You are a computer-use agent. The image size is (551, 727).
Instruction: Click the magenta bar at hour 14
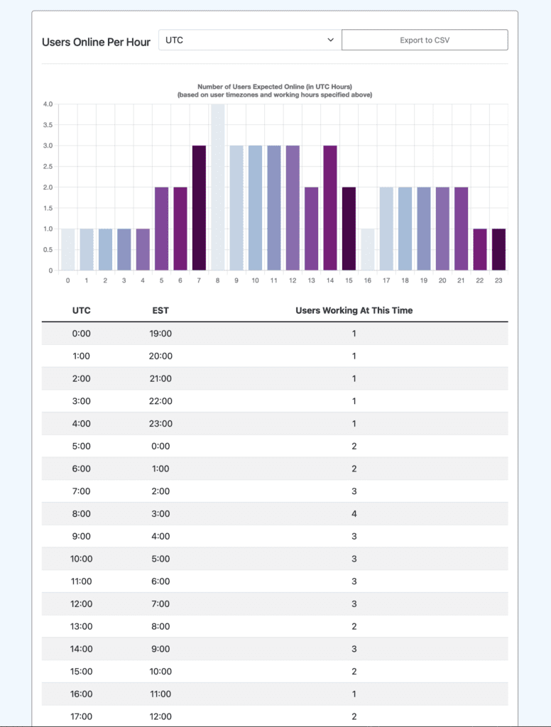tap(329, 208)
